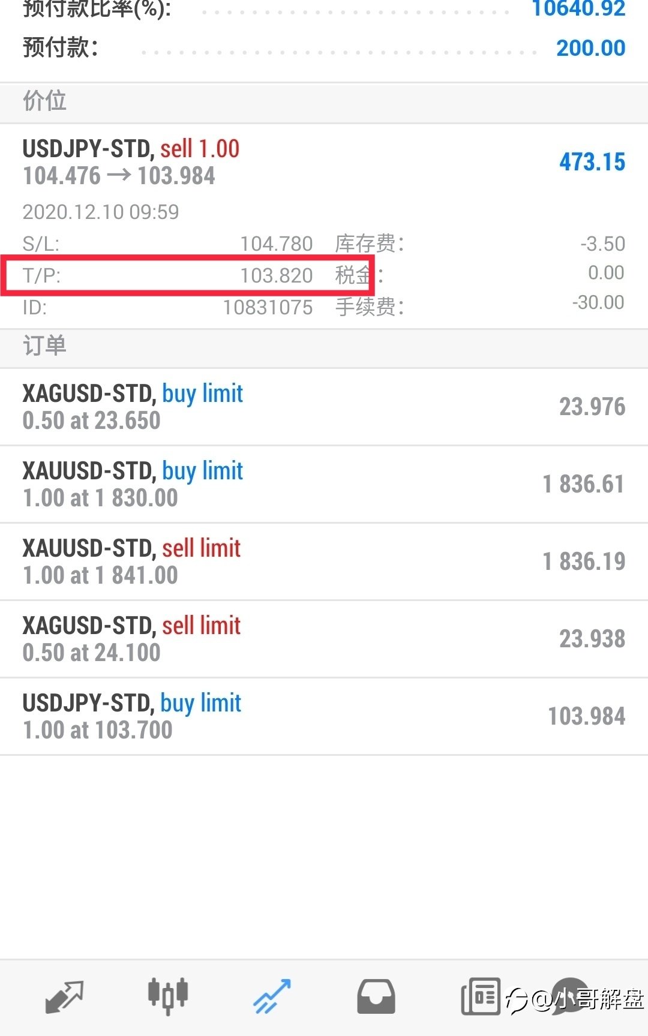Open the News newspaper icon
This screenshot has width=648, height=1036.
[x=480, y=996]
